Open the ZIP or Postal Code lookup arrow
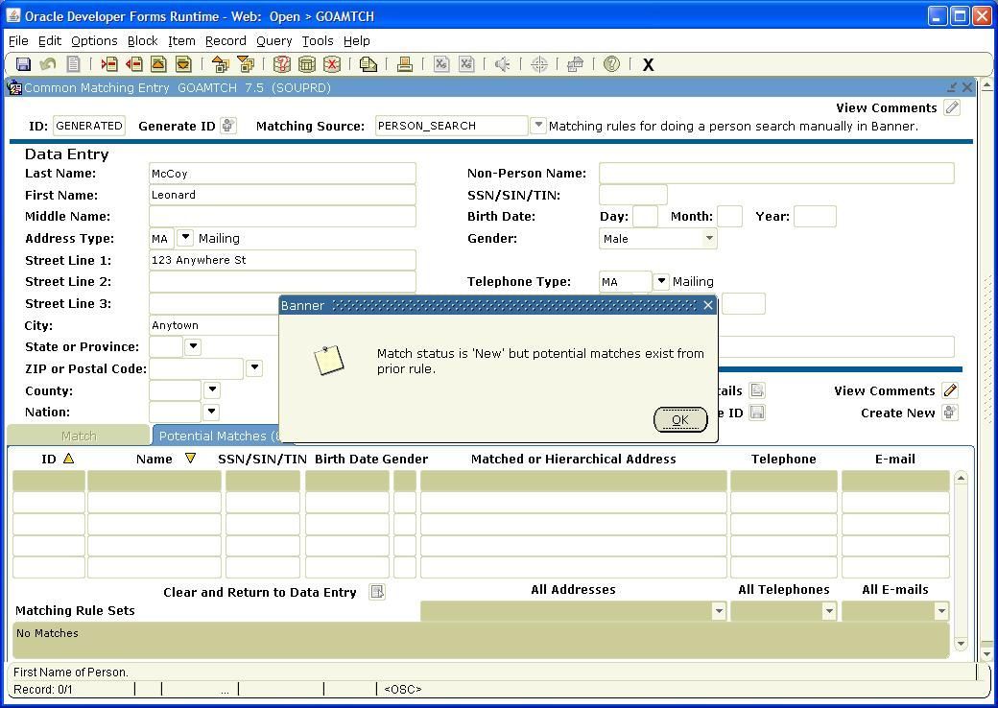The width and height of the screenshot is (998, 708). tap(254, 367)
